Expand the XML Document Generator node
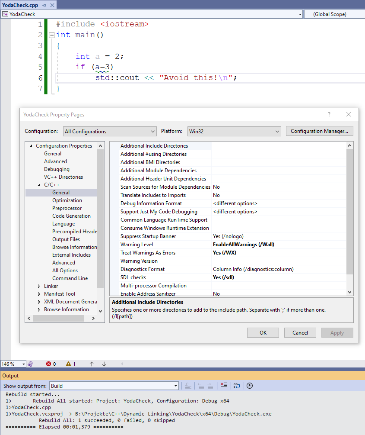365x435 pixels. point(39,302)
